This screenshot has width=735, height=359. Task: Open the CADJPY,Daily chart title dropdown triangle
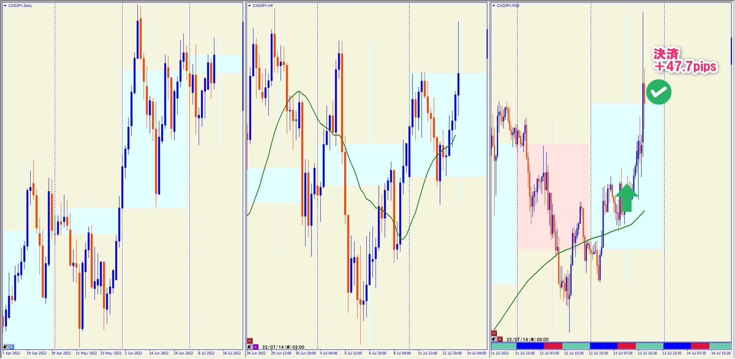pos(5,6)
